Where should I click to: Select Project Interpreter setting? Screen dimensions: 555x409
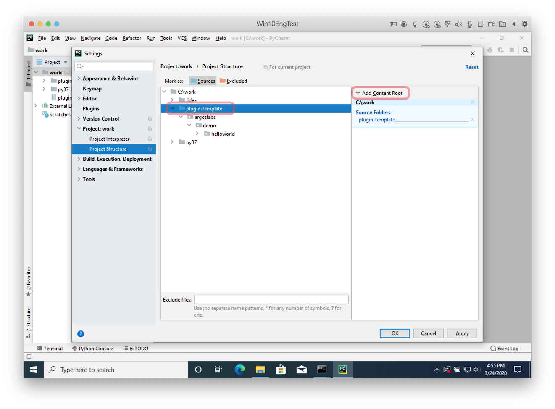(110, 139)
